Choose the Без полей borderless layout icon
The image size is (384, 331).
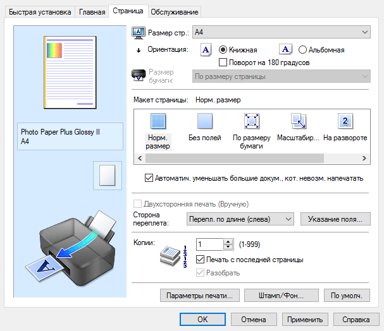205,121
